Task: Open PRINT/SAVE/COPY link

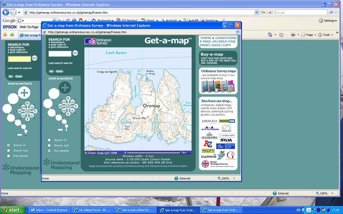Action: click(x=216, y=45)
